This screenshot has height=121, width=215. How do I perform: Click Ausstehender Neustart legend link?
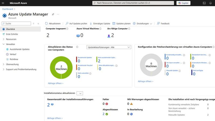tap(85, 65)
